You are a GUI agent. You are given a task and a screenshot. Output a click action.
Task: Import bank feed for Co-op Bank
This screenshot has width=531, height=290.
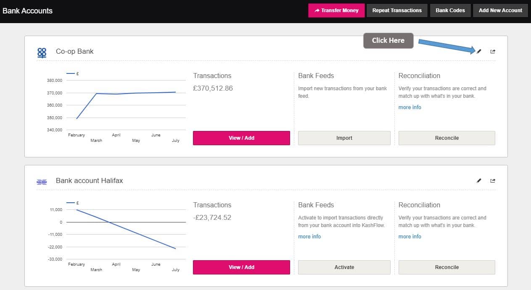point(344,138)
